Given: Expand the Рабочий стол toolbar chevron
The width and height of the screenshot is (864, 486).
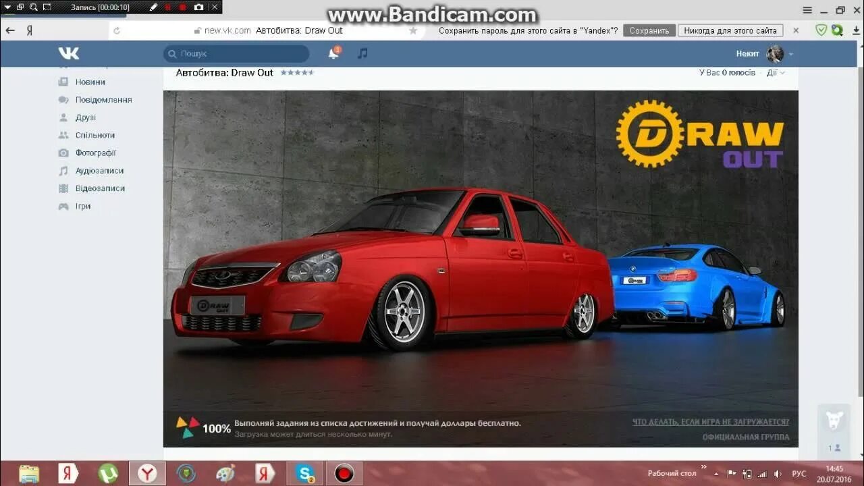Looking at the screenshot, I should click(703, 467).
